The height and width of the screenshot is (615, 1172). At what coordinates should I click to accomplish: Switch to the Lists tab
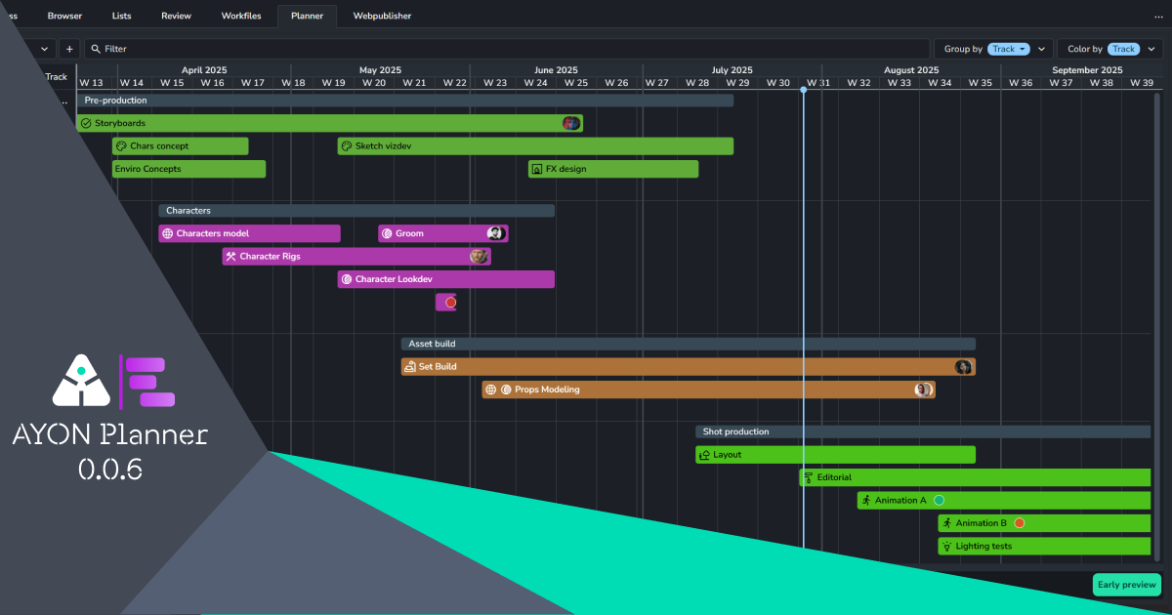click(x=122, y=16)
